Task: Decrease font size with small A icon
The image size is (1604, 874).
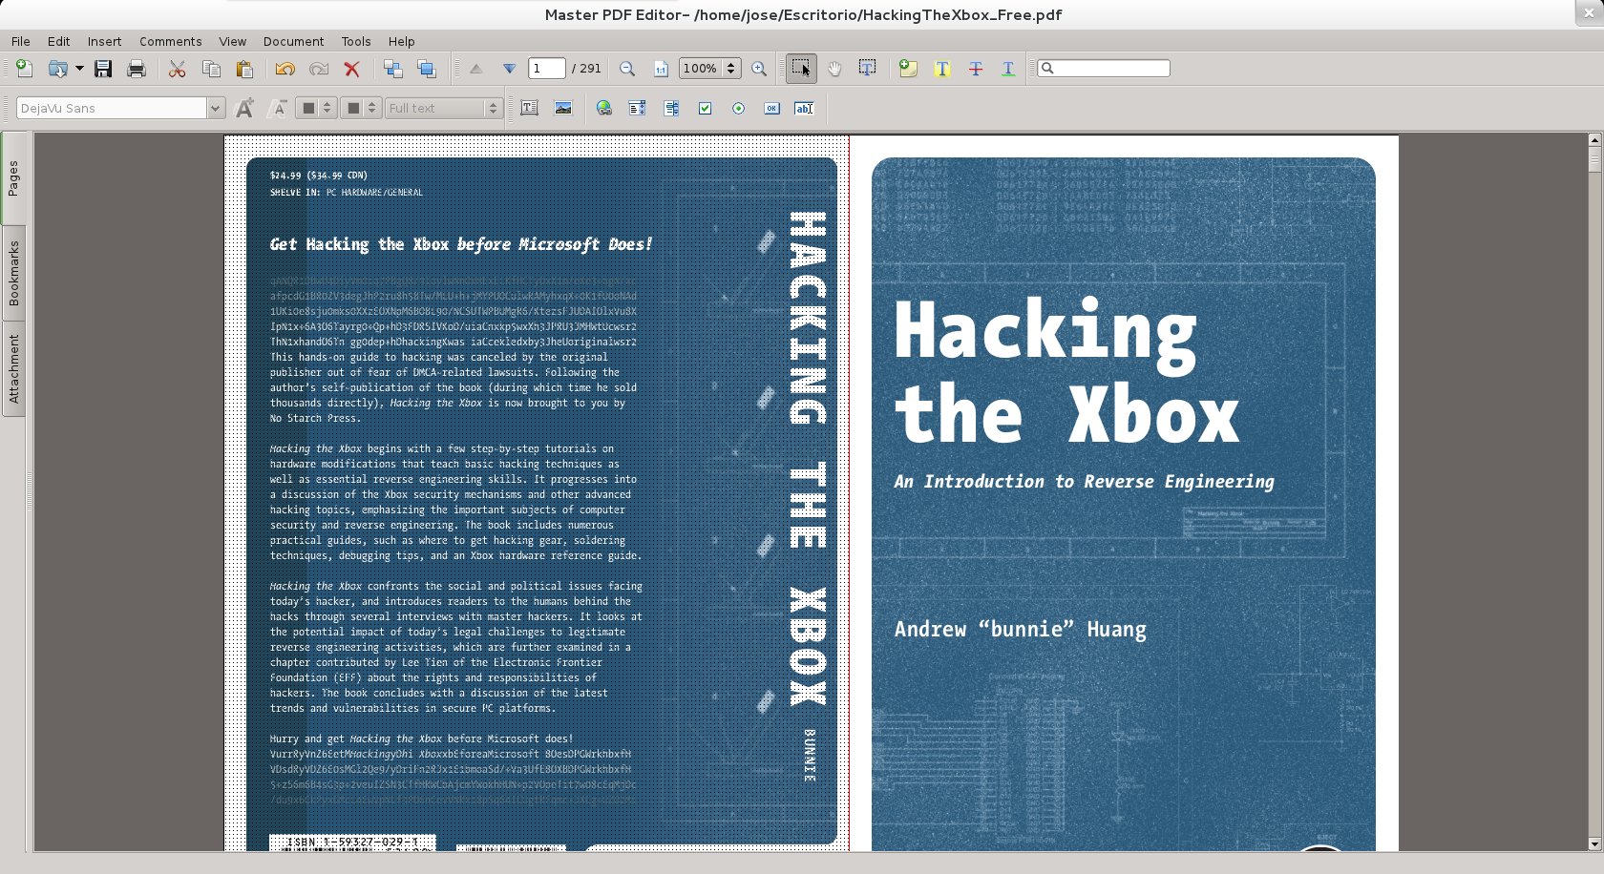Action: [x=279, y=108]
